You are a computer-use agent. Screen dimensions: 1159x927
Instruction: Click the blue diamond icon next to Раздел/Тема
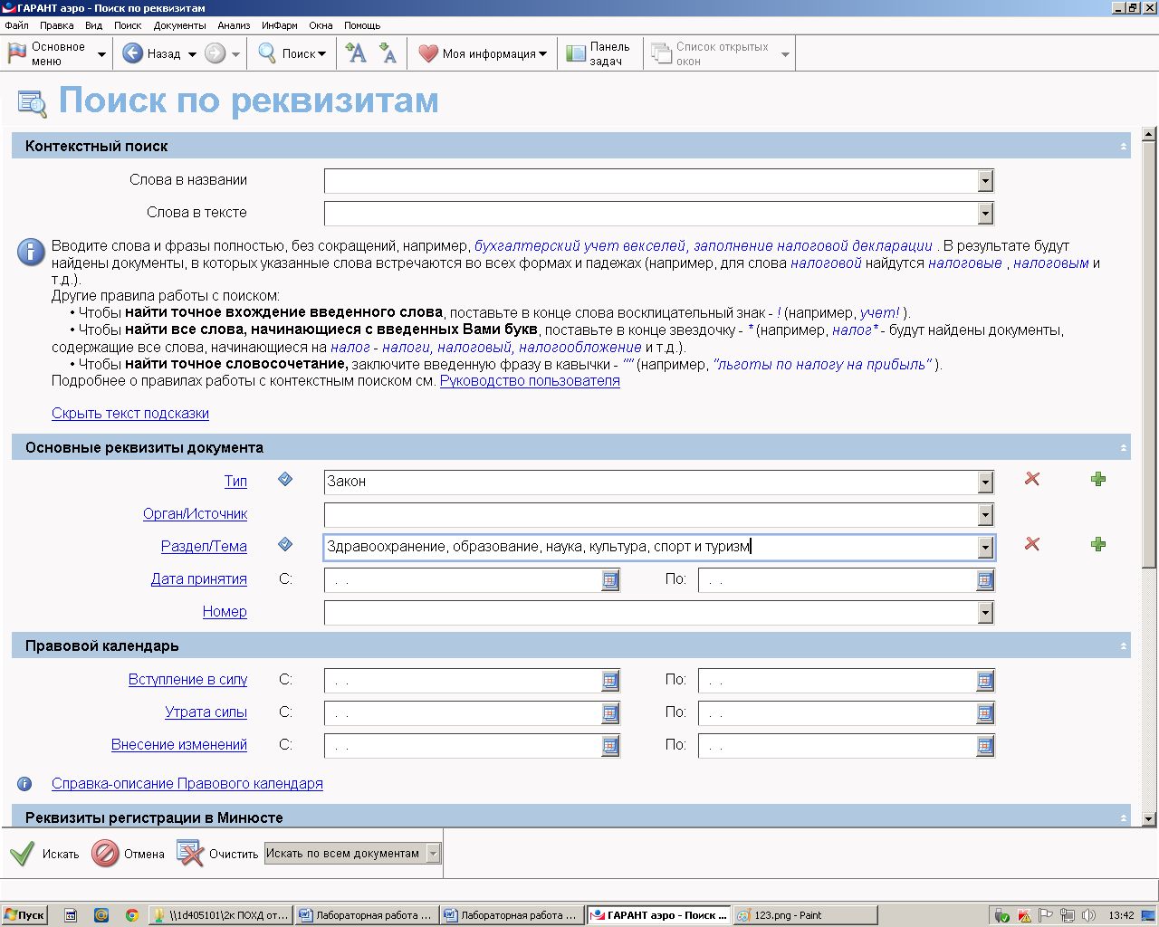pos(285,544)
